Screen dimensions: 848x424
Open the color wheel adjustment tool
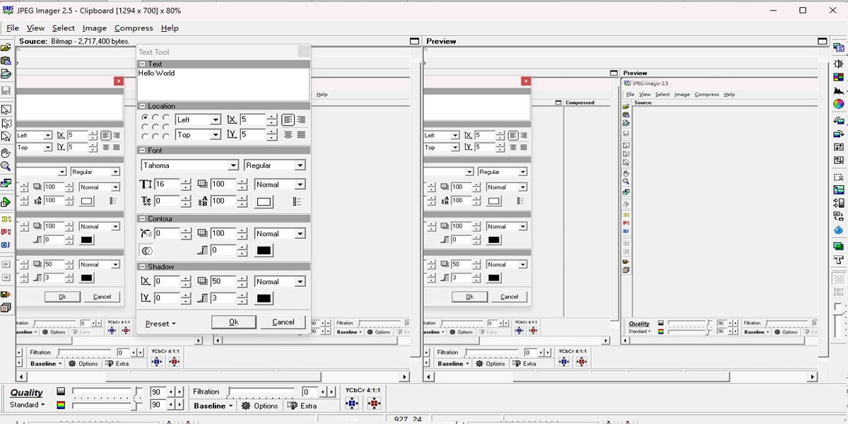(839, 103)
